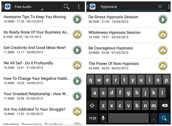Download Its Really None Of Your Business audio
The height and width of the screenshot is (126, 172).
pyautogui.click(x=77, y=35)
